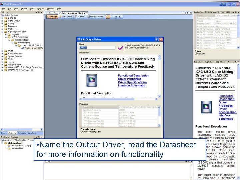Viewport: 240px width, 180px height.
Task: Click the Single LED folder icon
Action: pyautogui.click(x=9, y=34)
